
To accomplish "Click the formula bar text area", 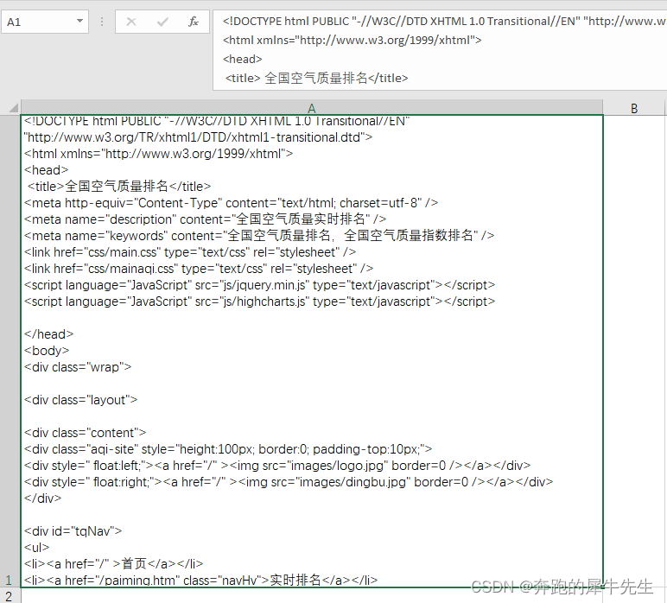I will (440, 50).
